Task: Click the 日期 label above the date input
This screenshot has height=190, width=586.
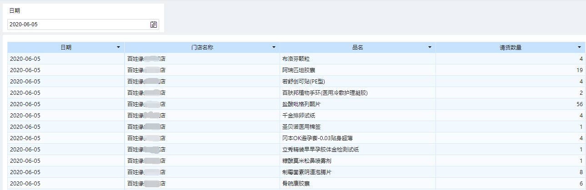Action: coord(15,11)
